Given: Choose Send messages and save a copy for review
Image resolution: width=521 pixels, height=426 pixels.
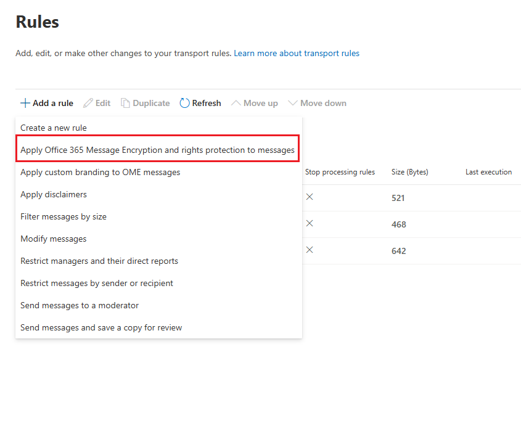Looking at the screenshot, I should [159, 327].
